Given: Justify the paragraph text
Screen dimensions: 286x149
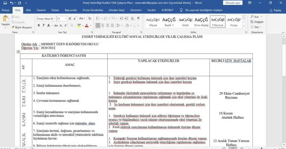Looking at the screenshot, I should coord(112,26).
